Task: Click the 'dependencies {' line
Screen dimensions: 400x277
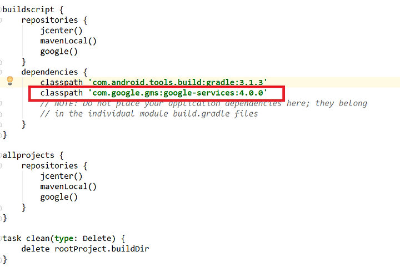Action: (54, 72)
